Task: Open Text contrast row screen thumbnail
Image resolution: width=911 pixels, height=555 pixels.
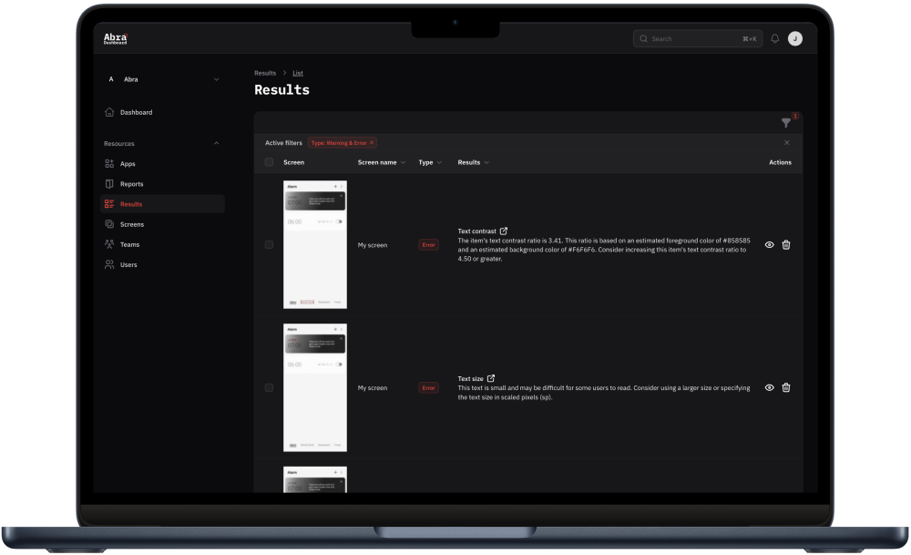Action: pos(315,244)
